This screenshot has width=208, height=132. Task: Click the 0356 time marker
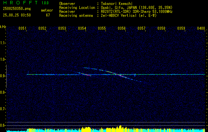[x=122, y=28]
